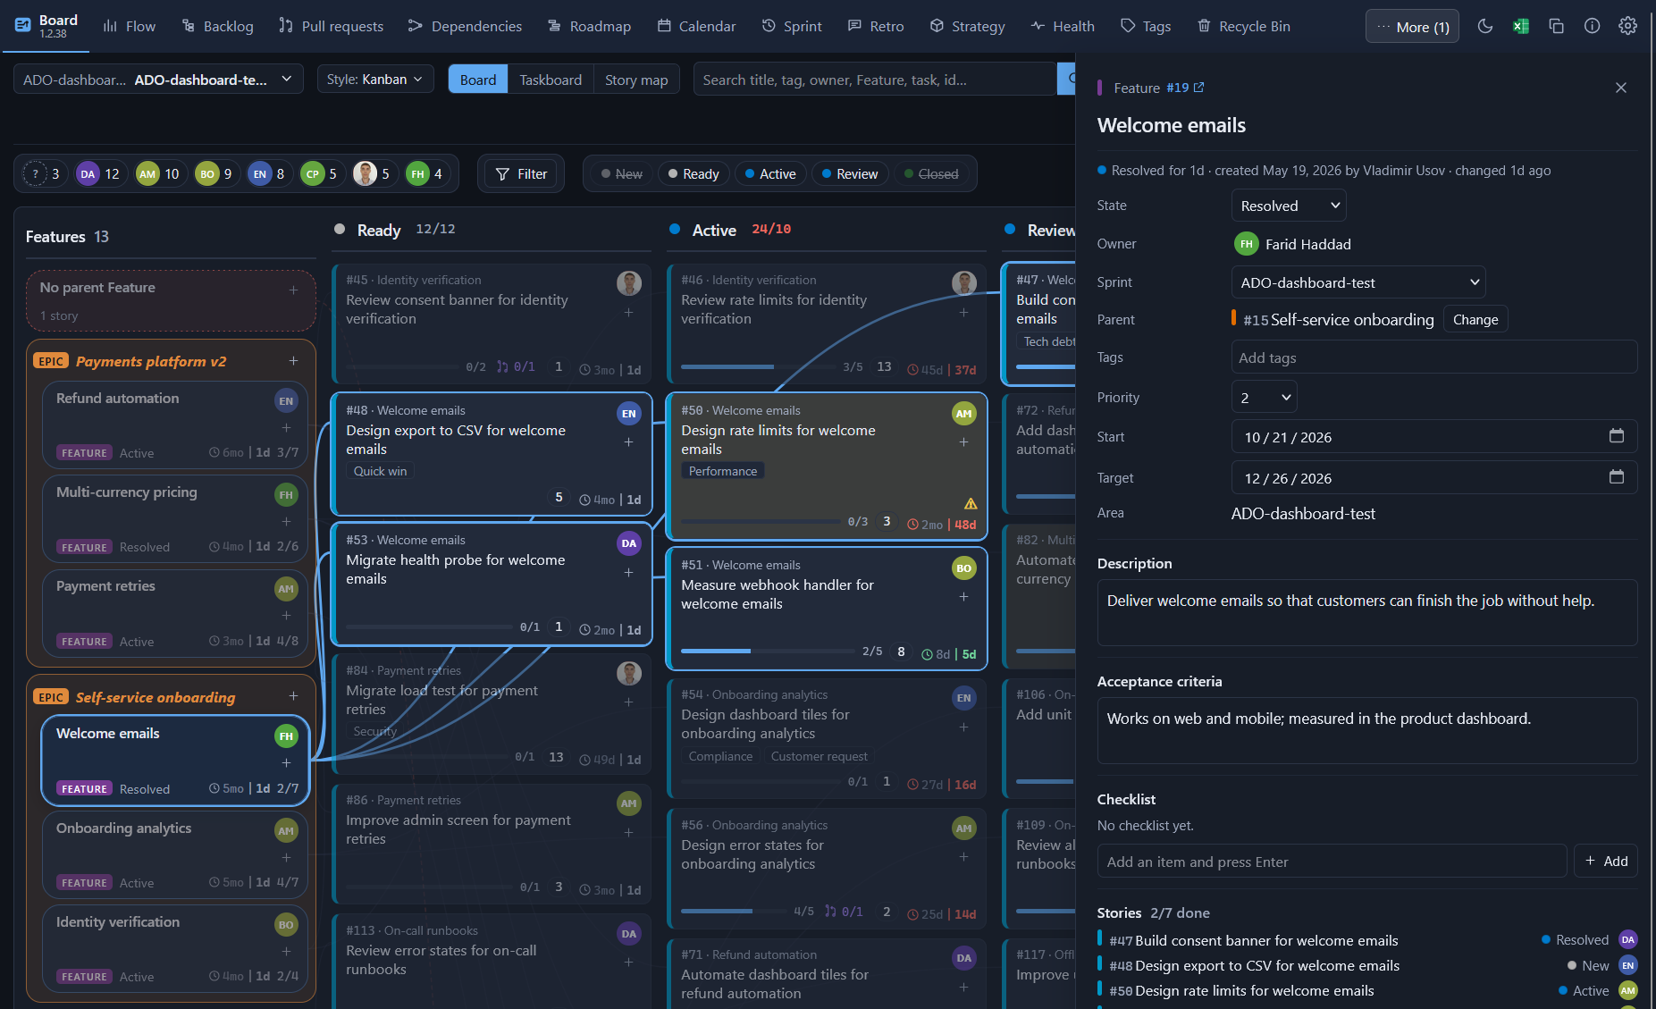Switch to Board view
Viewport: 1656px width, 1009px height.
[478, 80]
